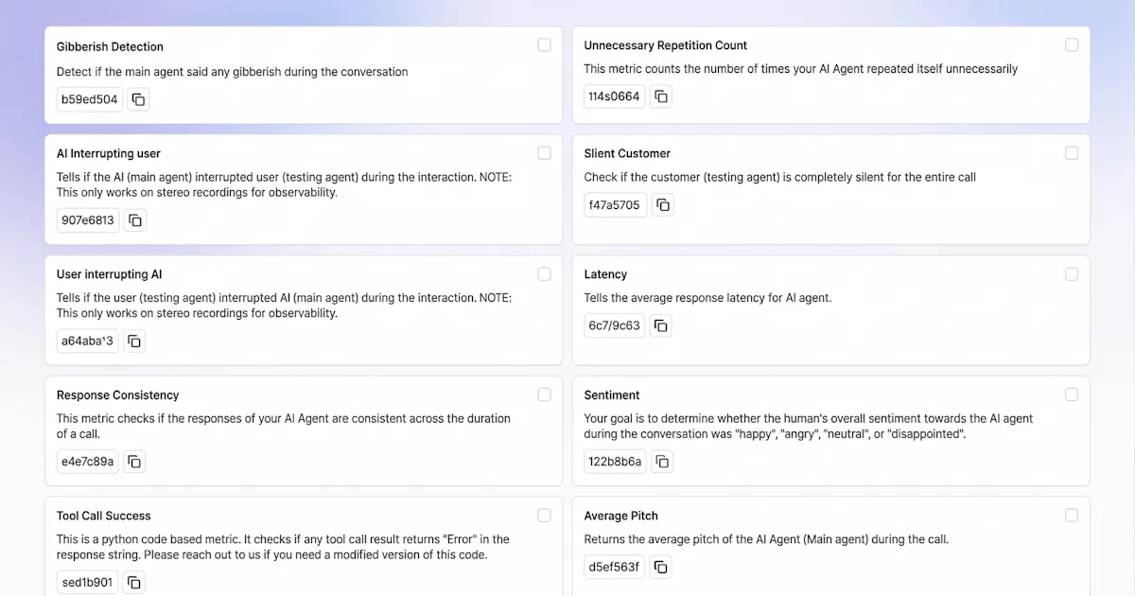
Task: Click the ID chip in User interrupting AI card
Action: pyautogui.click(x=87, y=341)
